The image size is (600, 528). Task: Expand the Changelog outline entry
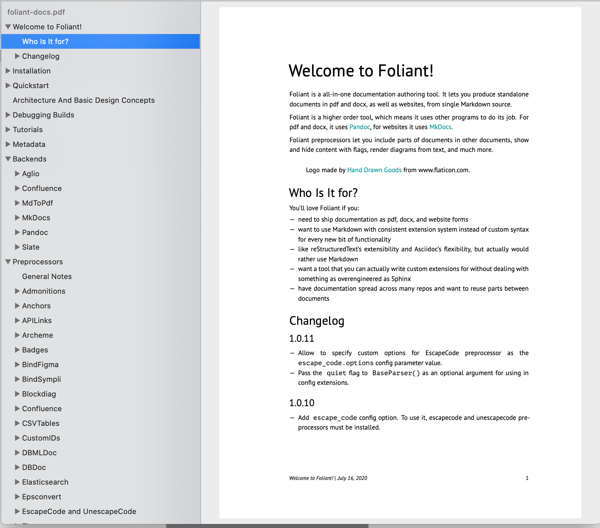[17, 56]
